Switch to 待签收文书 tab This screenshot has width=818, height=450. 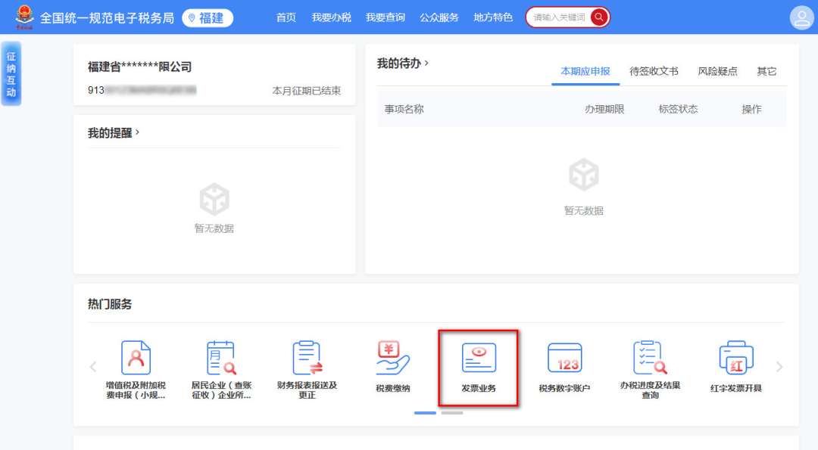pos(654,71)
